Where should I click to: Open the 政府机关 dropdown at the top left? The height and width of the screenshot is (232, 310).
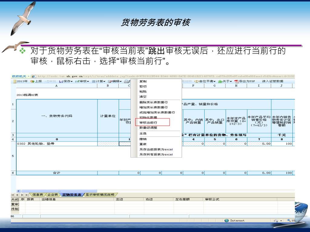coord(21,76)
